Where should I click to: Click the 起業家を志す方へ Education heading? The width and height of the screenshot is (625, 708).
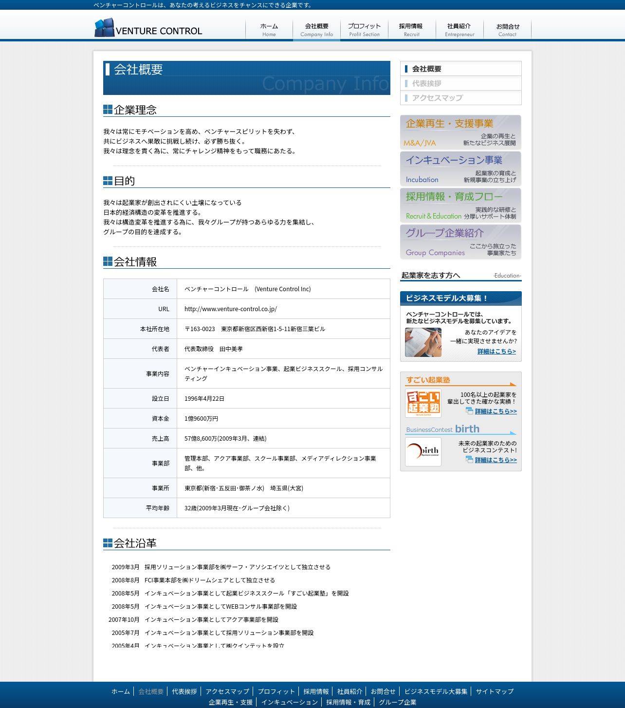tap(460, 276)
